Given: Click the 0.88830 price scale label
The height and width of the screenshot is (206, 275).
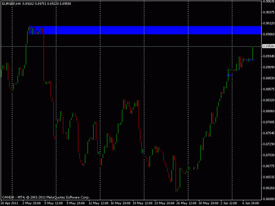Looking at the screenshot, I should point(269,78).
